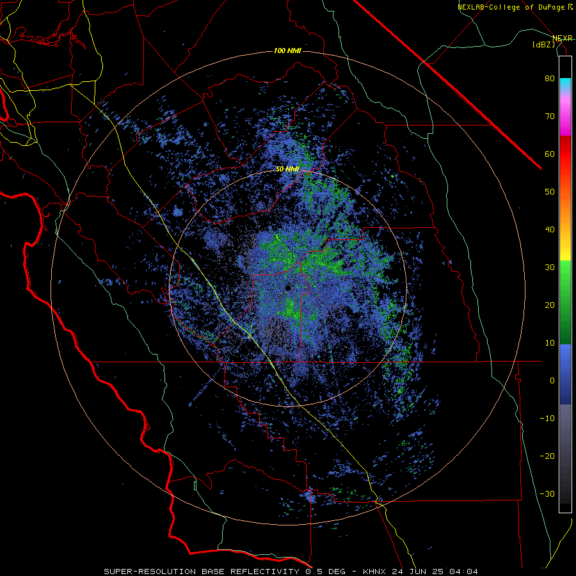576x576 pixels.
Task: Click the 40 dBZ legend tick label
Action: (x=550, y=230)
